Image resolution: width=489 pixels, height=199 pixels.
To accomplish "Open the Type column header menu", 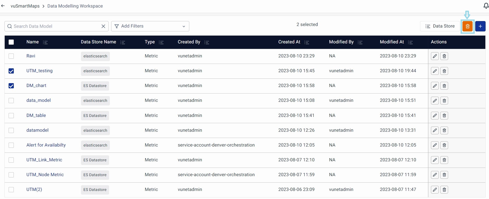I will pyautogui.click(x=161, y=42).
